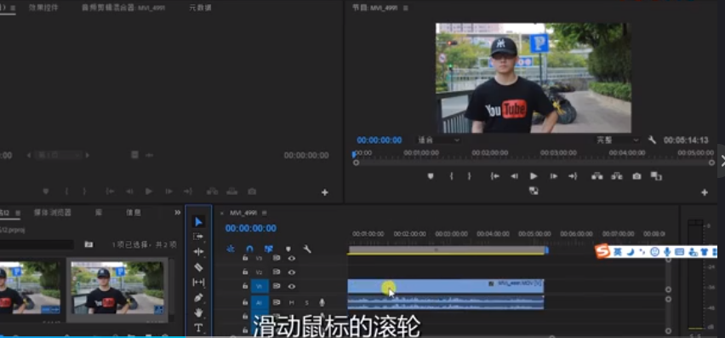Open the playback resolution dropdown
Image resolution: width=725 pixels, height=338 pixels.
click(617, 140)
